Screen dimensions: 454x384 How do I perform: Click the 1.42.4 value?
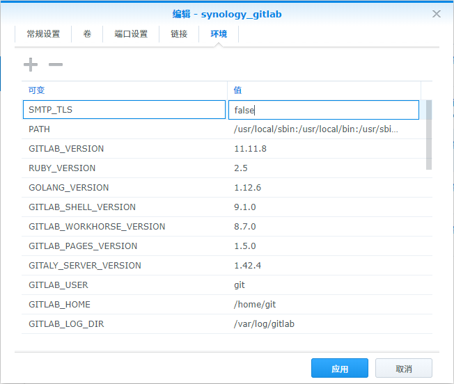tap(248, 266)
